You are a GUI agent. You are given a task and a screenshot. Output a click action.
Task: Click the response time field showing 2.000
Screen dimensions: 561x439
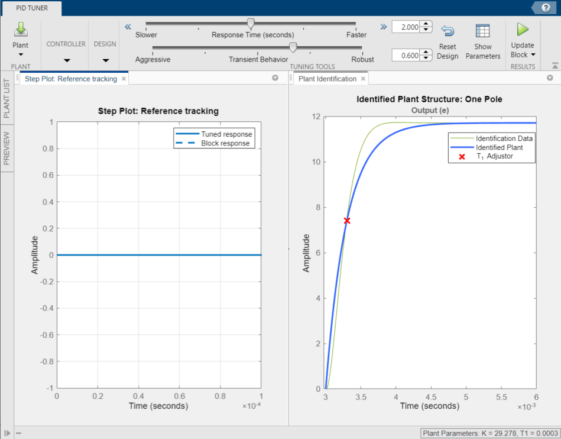pos(408,27)
